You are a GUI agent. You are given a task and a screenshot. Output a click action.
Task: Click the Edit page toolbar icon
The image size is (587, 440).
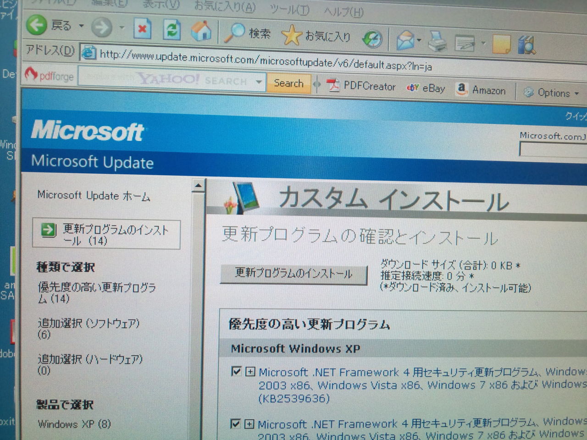(465, 43)
